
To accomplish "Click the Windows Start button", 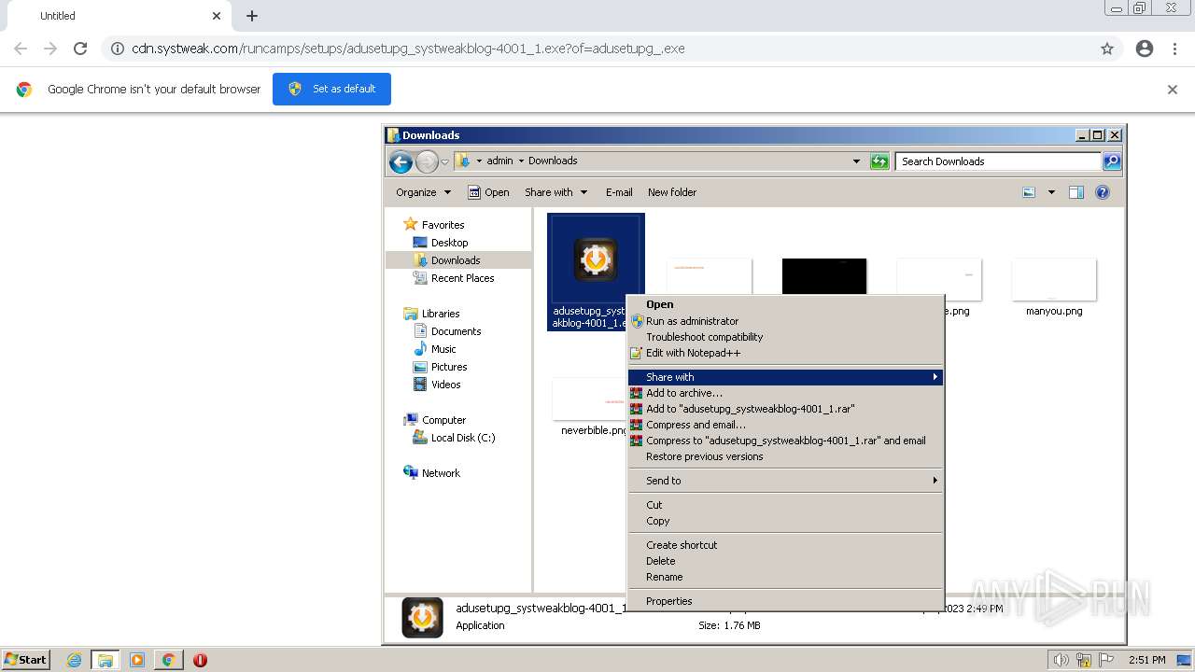I will 26,660.
